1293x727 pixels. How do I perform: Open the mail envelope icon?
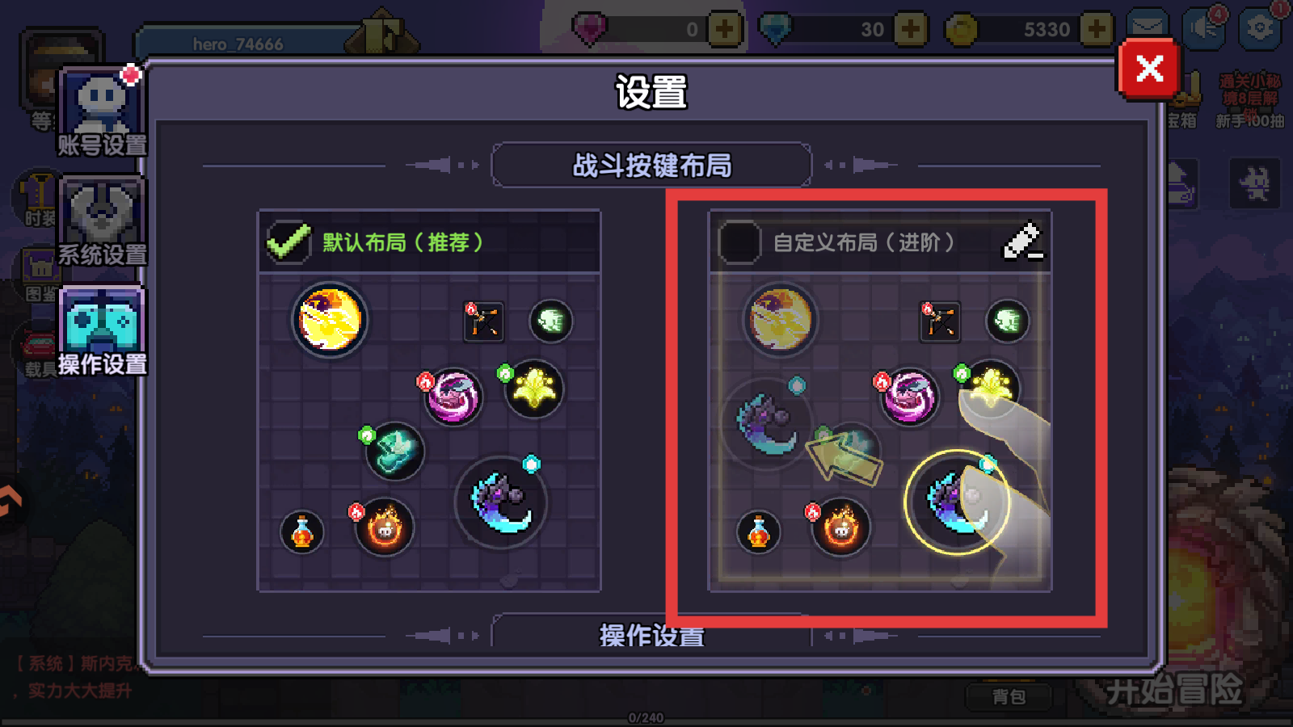click(x=1147, y=28)
